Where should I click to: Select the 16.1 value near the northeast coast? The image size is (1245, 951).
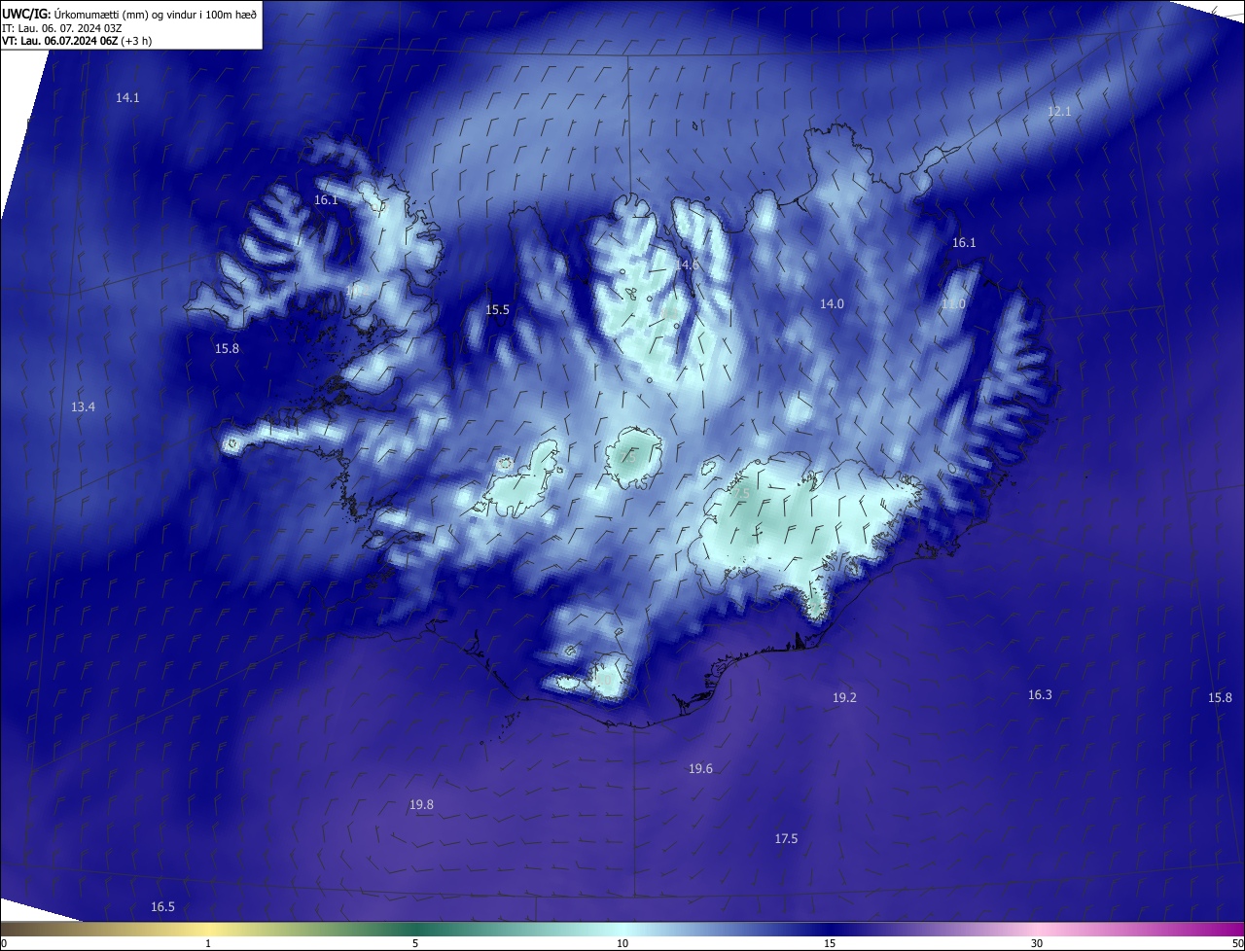pos(964,243)
